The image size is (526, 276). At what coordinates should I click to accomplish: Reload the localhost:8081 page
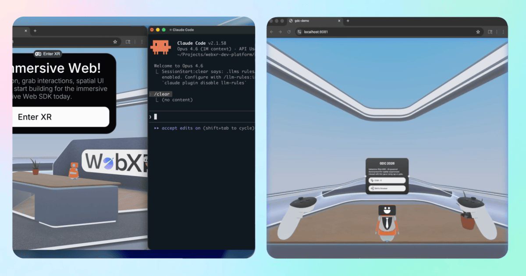[289, 32]
